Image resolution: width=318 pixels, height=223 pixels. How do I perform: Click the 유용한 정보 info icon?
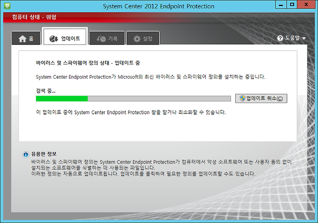click(26, 155)
